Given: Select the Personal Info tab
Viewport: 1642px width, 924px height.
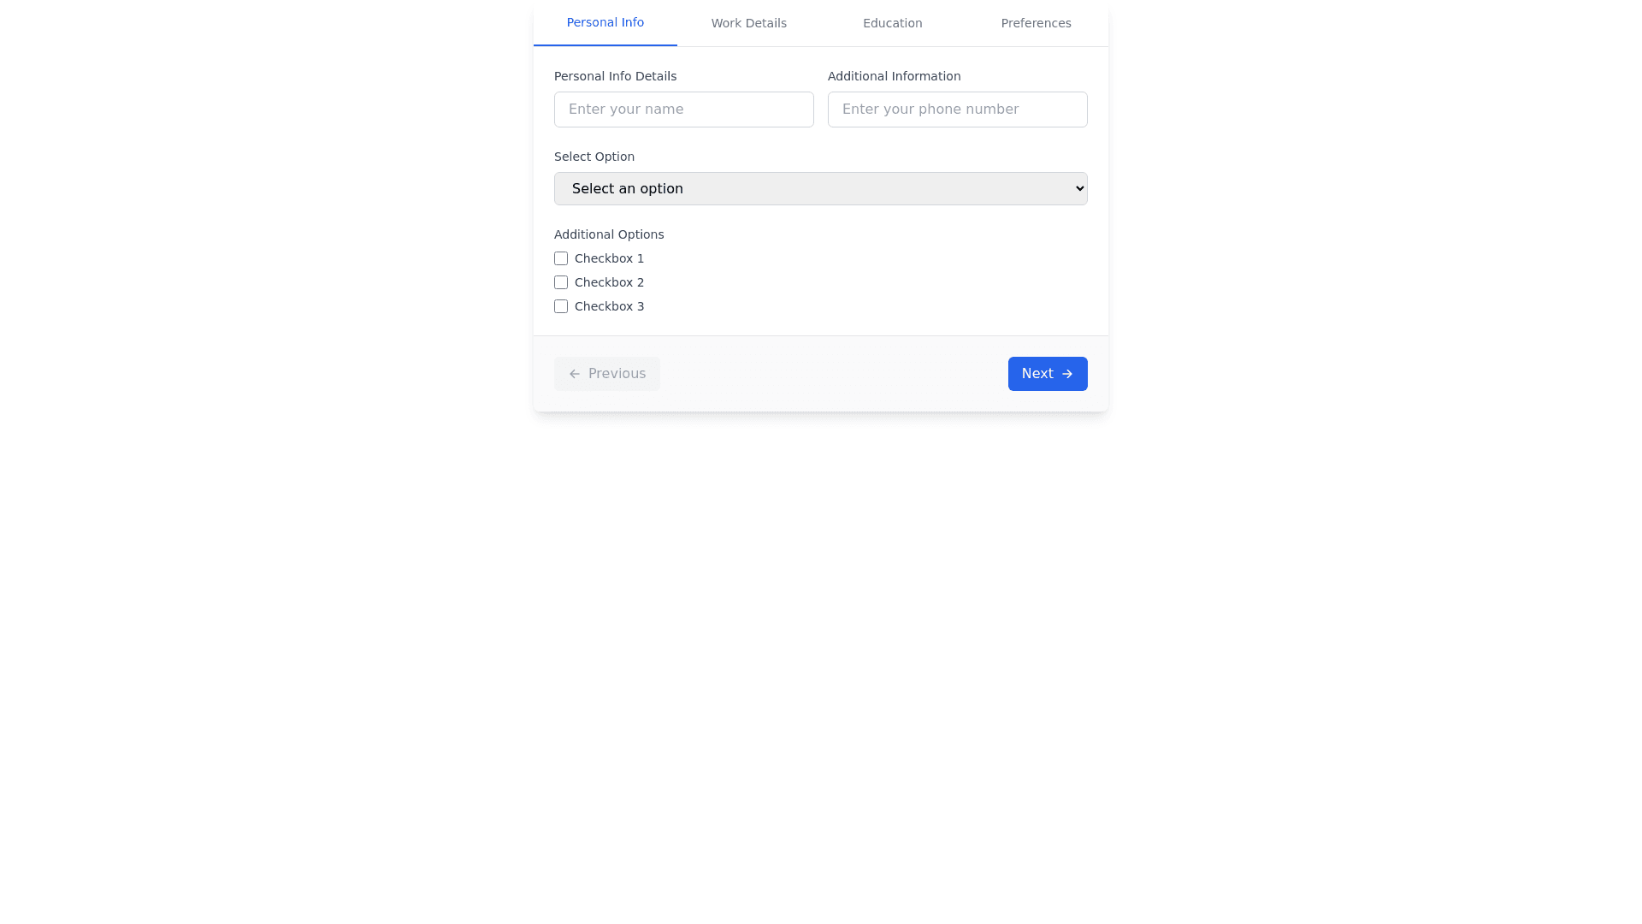Looking at the screenshot, I should point(605,22).
